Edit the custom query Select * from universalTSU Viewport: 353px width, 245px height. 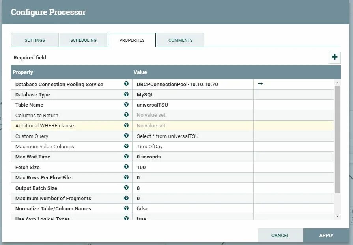click(x=193, y=136)
